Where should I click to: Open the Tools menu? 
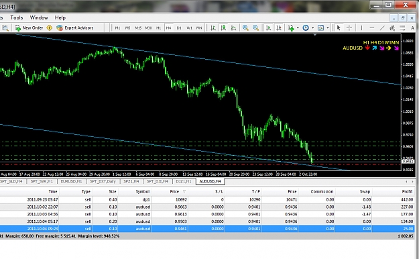point(17,17)
